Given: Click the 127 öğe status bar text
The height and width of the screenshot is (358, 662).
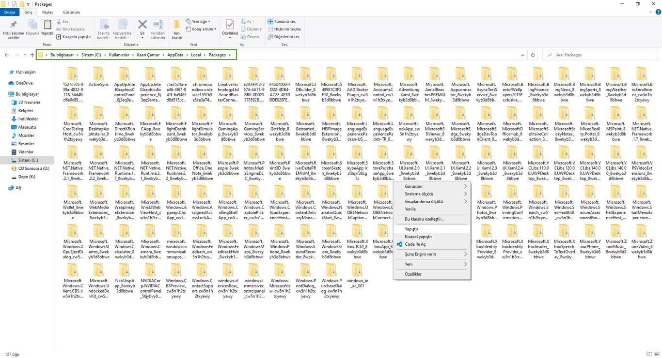Looking at the screenshot, I should [12, 354].
